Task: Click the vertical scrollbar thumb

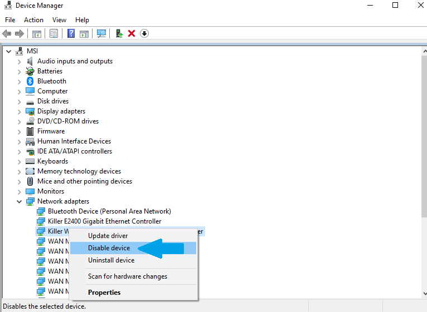Action: [424, 136]
